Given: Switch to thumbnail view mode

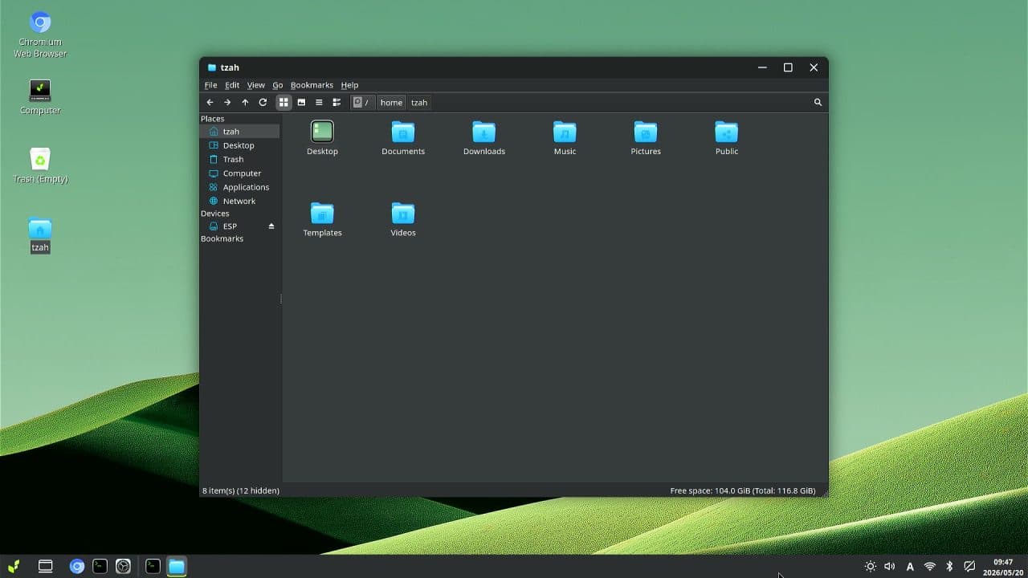Looking at the screenshot, I should click(301, 103).
